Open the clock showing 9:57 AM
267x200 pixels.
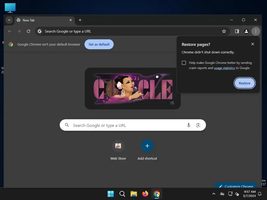[x=250, y=194]
